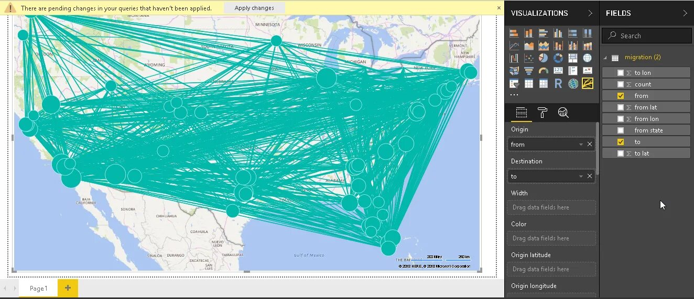694x299 pixels.
Task: Select the Stacked area chart visual
Action: pos(543,46)
